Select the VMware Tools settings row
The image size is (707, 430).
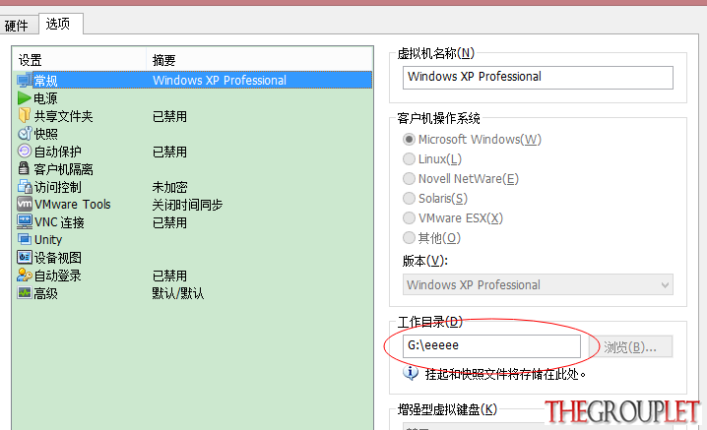[x=194, y=205]
